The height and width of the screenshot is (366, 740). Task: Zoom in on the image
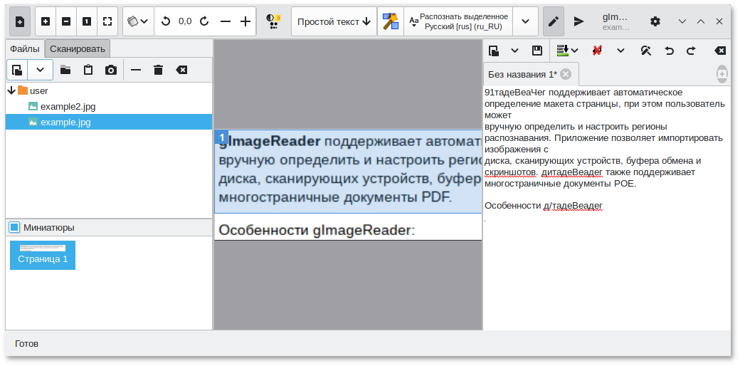[46, 21]
